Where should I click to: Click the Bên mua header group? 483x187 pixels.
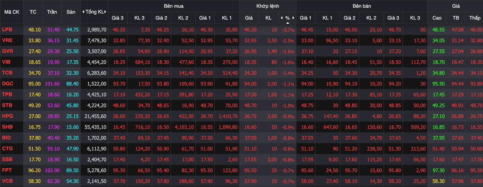click(x=174, y=6)
